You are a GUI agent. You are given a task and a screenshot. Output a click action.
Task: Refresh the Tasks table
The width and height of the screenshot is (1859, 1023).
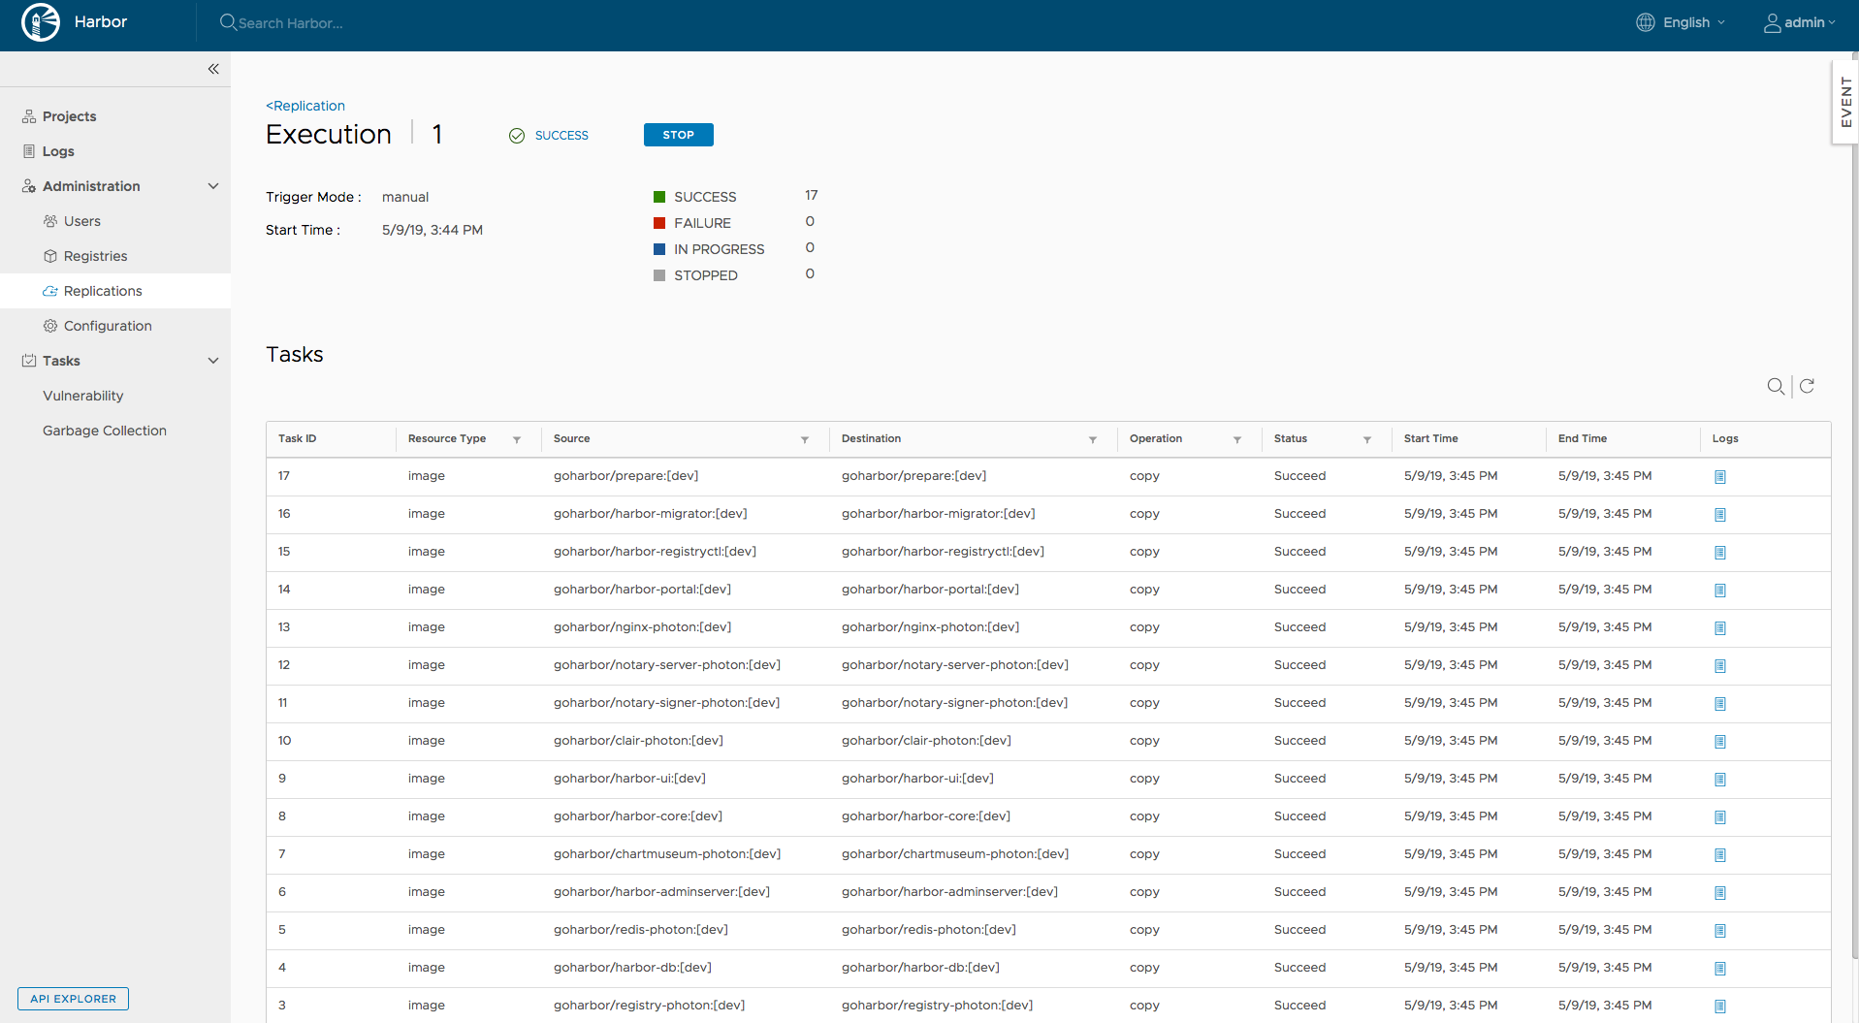(x=1807, y=386)
